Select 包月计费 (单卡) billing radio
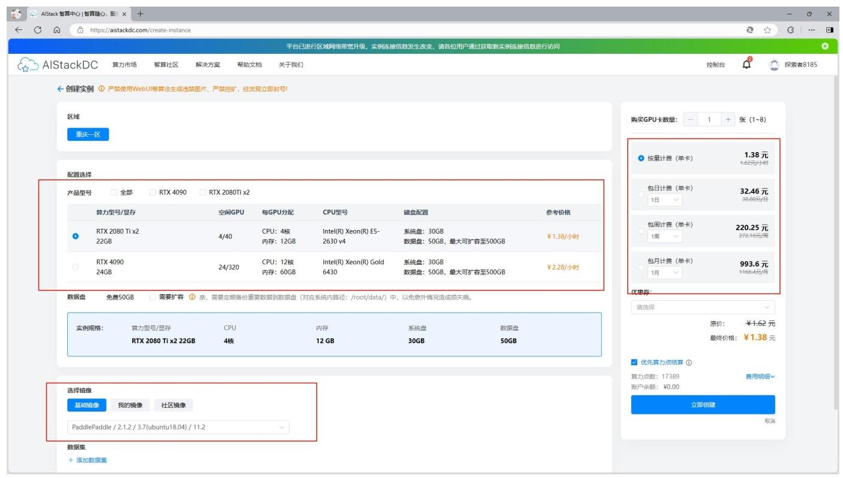The image size is (843, 478). coord(642,267)
